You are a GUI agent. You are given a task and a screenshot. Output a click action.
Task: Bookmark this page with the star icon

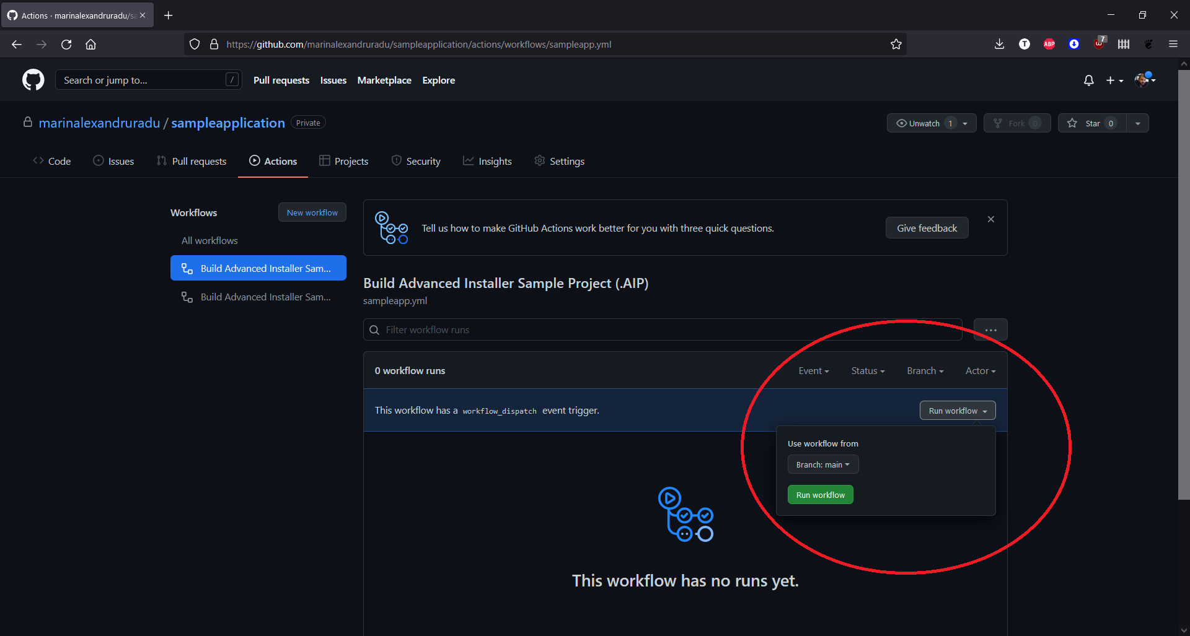click(x=896, y=45)
